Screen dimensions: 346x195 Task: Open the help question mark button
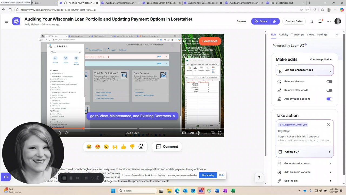pos(259,178)
